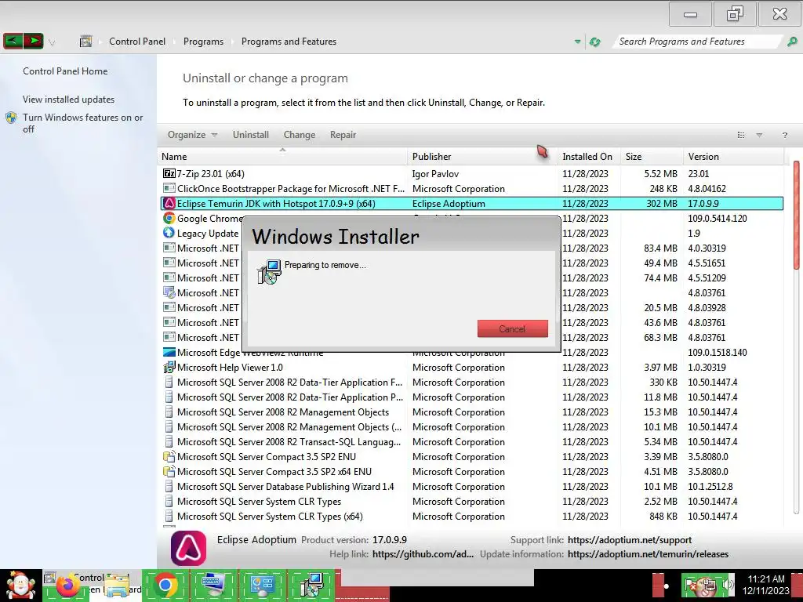Viewport: 803px width, 602px height.
Task: Open recent pages dropdown beside forward arrow
Action: [52, 42]
